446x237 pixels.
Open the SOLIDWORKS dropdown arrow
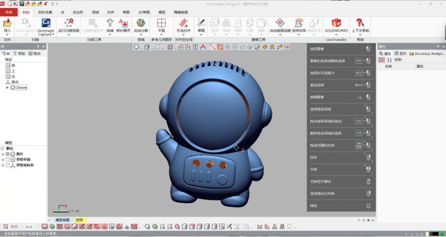(336, 35)
